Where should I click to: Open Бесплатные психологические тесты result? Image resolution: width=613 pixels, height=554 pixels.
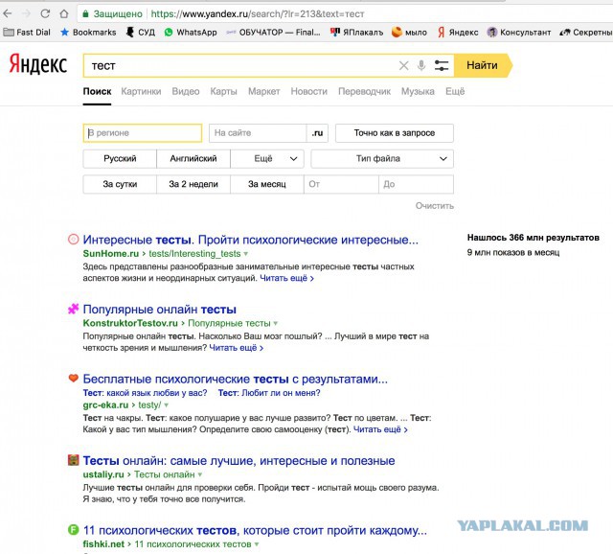(236, 379)
